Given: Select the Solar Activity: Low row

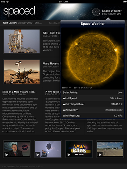Looking at the screenshot, I should (93, 93).
